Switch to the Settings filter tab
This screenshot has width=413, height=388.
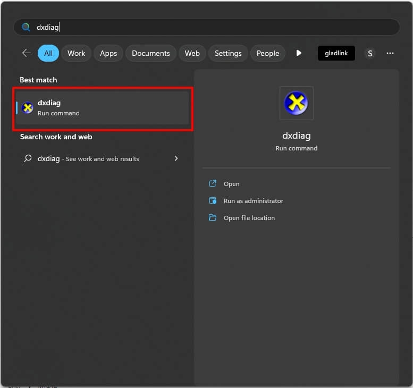coord(228,53)
